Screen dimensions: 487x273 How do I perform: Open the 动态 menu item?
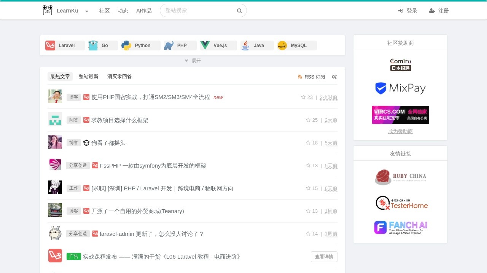click(123, 11)
